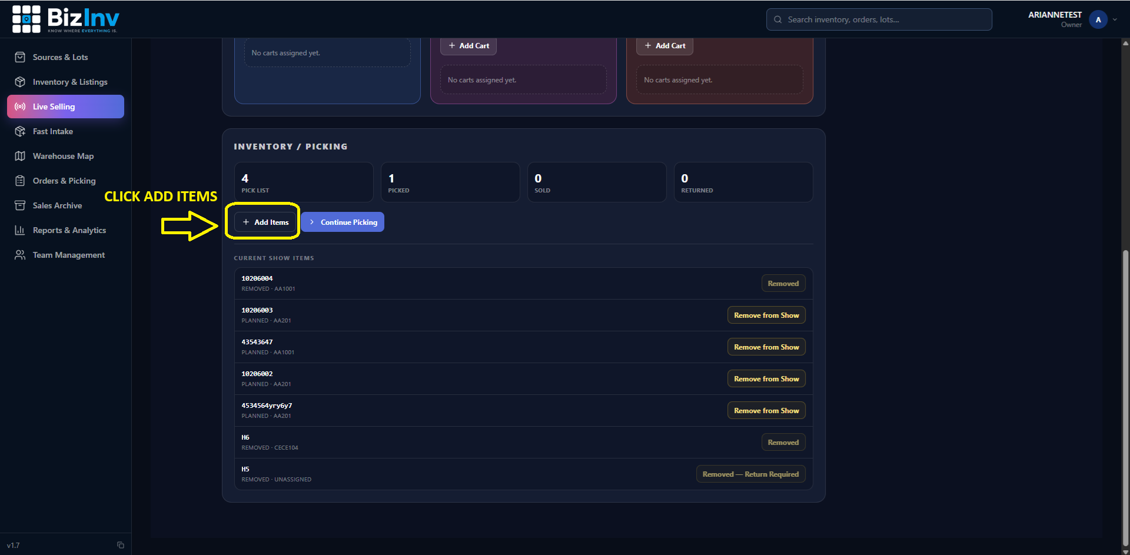
Task: Go to Sources & Lots menu item
Action: click(65, 57)
